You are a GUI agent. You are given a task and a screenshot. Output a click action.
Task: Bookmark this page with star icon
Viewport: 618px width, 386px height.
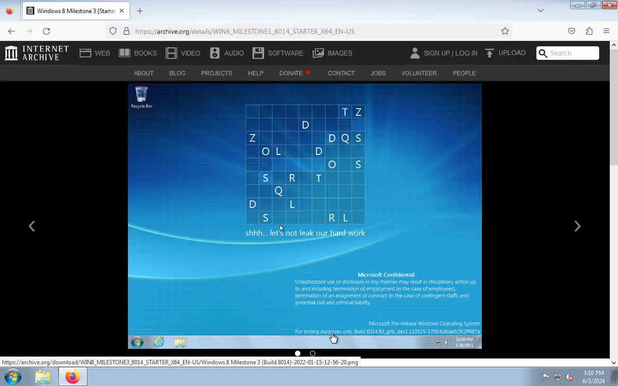click(505, 31)
